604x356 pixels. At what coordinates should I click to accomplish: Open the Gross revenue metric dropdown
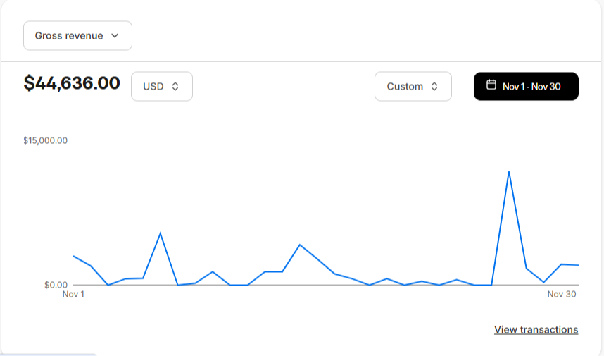coord(77,35)
